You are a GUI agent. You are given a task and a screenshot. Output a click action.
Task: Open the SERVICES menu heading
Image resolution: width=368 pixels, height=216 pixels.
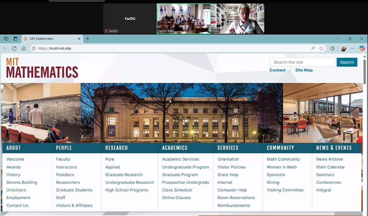[x=228, y=148]
